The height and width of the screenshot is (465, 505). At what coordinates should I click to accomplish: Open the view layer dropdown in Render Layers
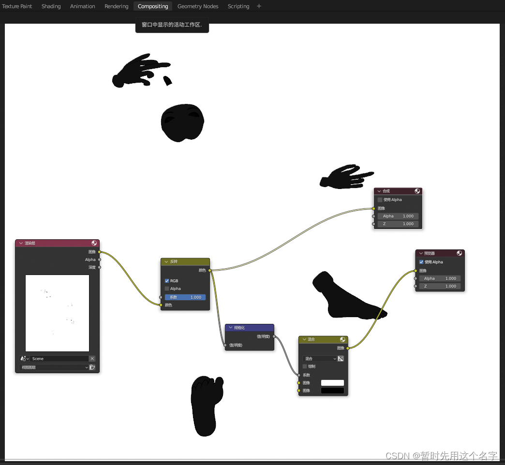[x=54, y=367]
